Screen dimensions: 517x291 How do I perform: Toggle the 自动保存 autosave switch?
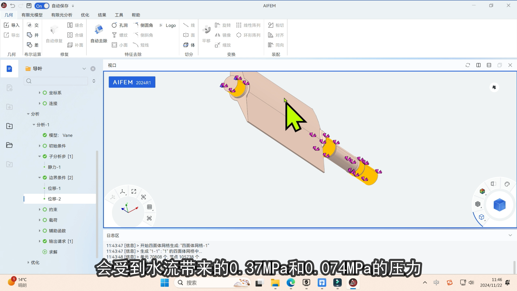42,6
